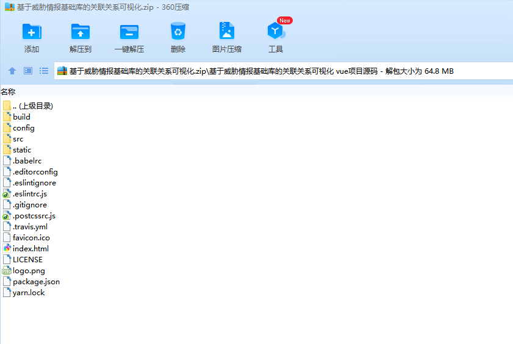Image resolution: width=513 pixels, height=344 pixels.
Task: Select the .postcssrc.js file
Action: click(29, 216)
